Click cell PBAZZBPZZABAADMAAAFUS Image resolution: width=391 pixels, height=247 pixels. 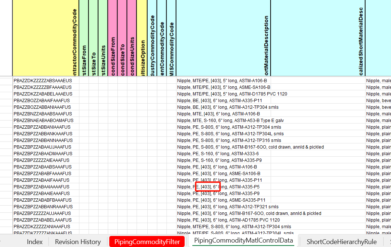pos(46,154)
